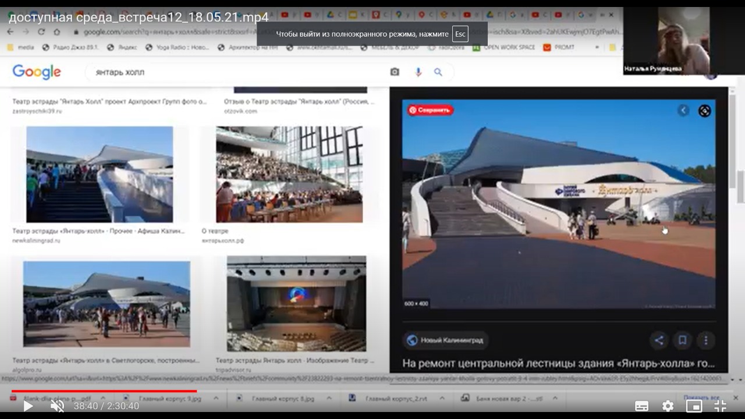Expand options for the 'Главный корпус_2.rvt' download
The image size is (745, 419).
(441, 399)
